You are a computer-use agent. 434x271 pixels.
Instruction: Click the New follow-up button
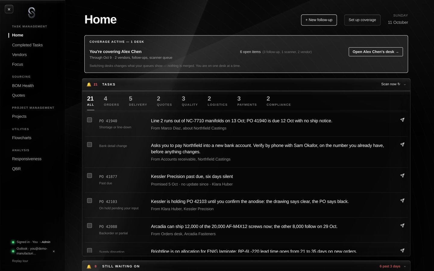click(x=319, y=20)
